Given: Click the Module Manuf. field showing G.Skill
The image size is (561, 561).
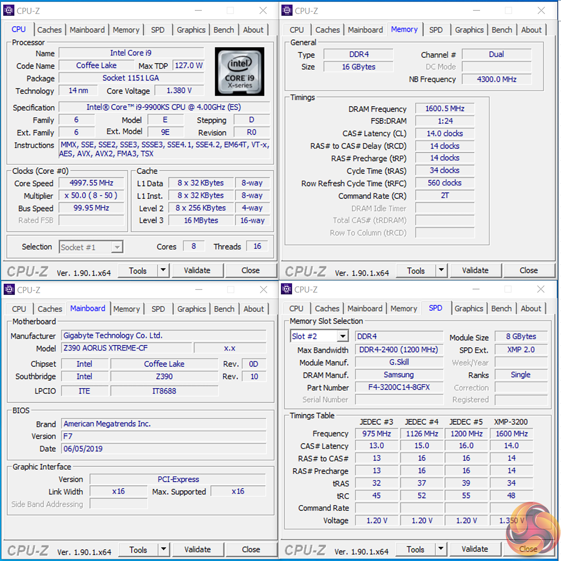Looking at the screenshot, I should [399, 362].
